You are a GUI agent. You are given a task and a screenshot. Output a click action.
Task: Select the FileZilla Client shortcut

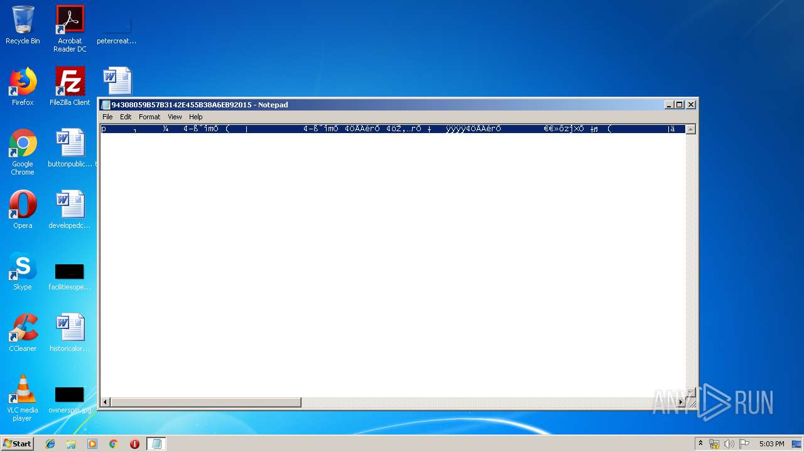click(70, 87)
